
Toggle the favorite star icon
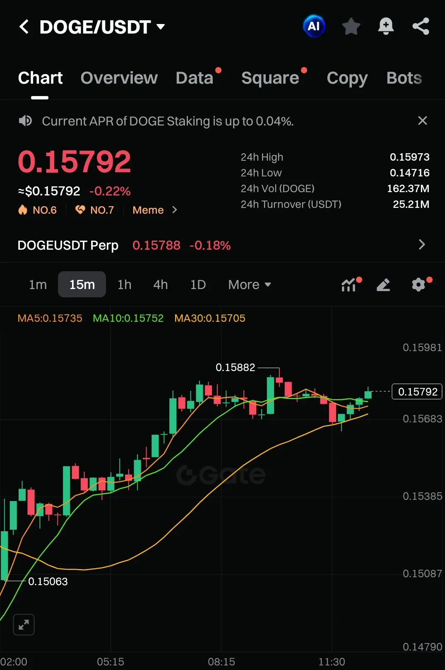(351, 27)
